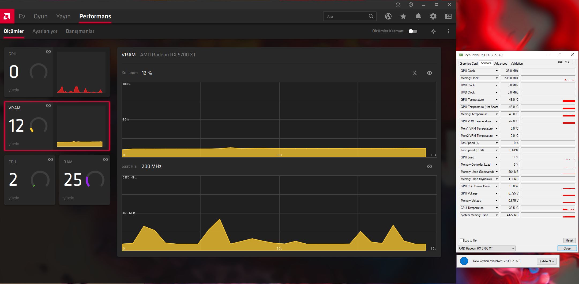Image resolution: width=579 pixels, height=284 pixels.
Task: Open the help question mark icon
Action: click(411, 5)
